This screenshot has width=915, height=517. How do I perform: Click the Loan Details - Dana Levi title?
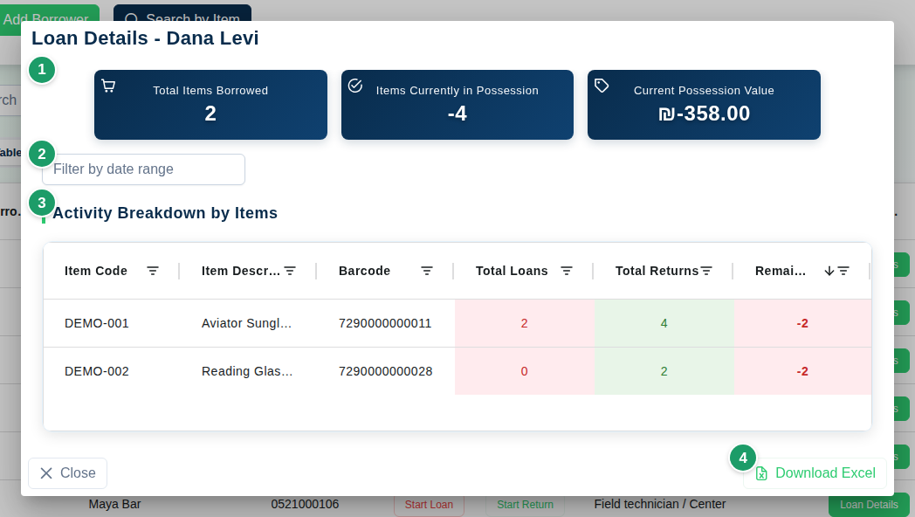point(145,38)
